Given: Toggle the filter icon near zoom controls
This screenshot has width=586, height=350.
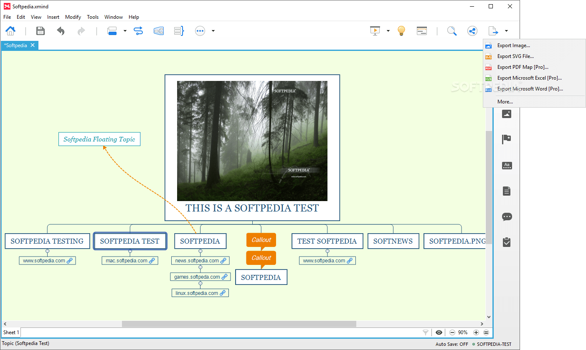Looking at the screenshot, I should click(426, 332).
